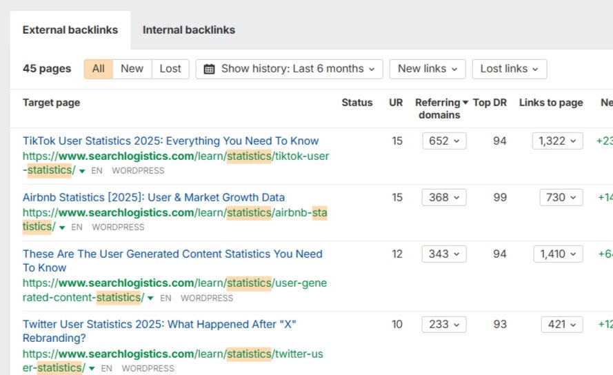Switch to the External backlinks tab
The width and height of the screenshot is (613, 375).
[70, 30]
